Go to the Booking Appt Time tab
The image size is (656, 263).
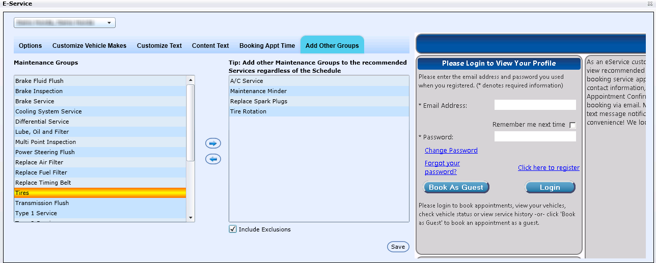pyautogui.click(x=267, y=46)
